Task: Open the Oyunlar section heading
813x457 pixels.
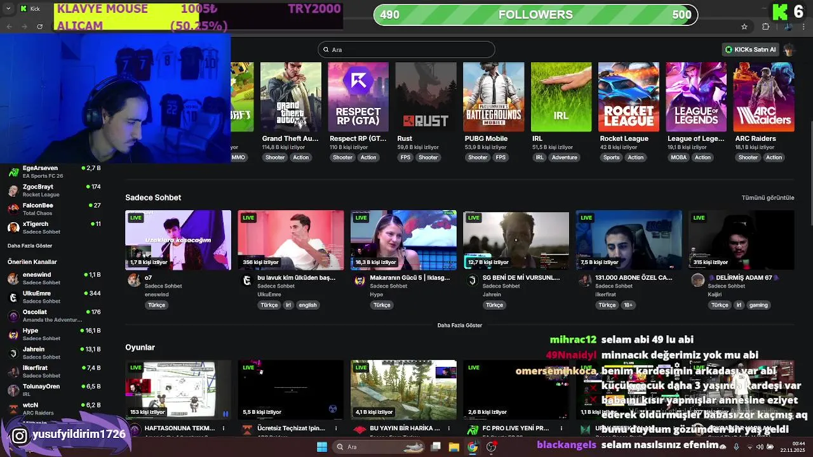Action: 140,347
